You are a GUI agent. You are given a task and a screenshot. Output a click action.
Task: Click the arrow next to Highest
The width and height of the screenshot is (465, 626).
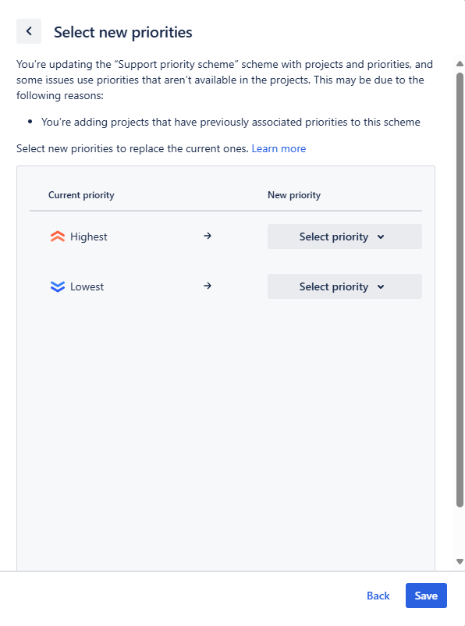coord(208,236)
